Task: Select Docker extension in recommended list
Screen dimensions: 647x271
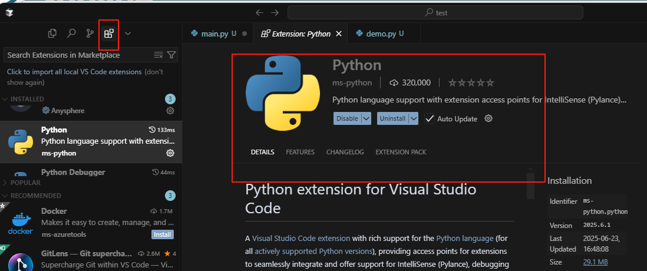Action: pos(90,223)
